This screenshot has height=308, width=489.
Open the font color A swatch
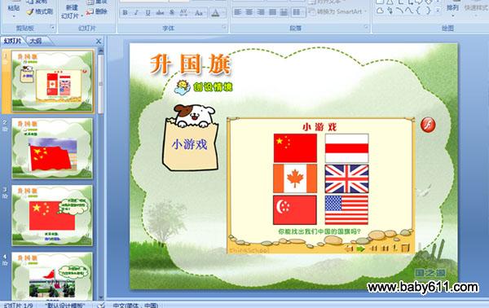coord(215,13)
